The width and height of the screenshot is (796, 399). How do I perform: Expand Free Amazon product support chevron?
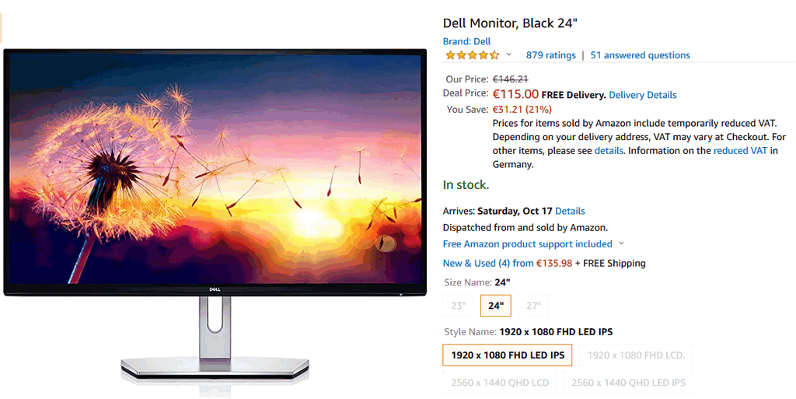[x=621, y=243]
